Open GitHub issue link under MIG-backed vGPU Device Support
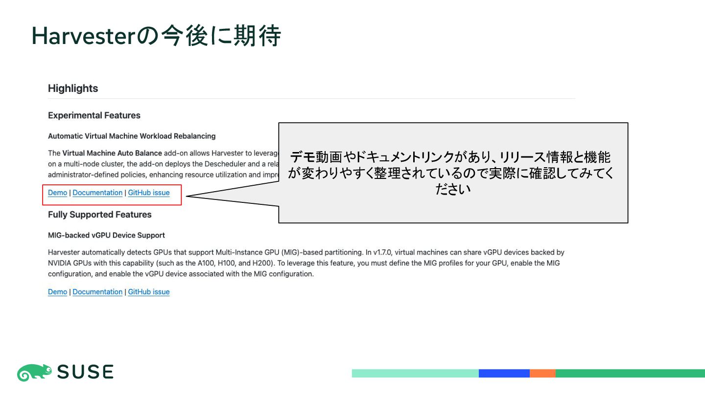 click(x=149, y=292)
